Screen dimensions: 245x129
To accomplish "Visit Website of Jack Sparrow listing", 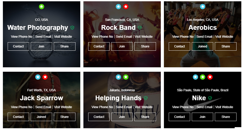I will click(x=63, y=107).
